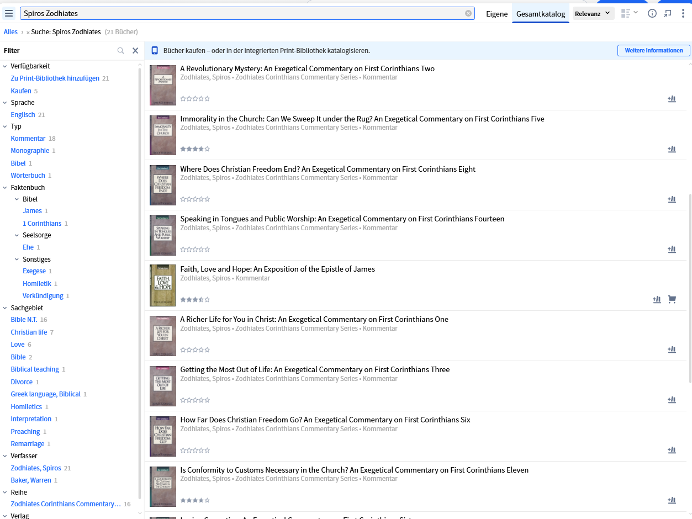Switch to the Eigene tab

496,14
